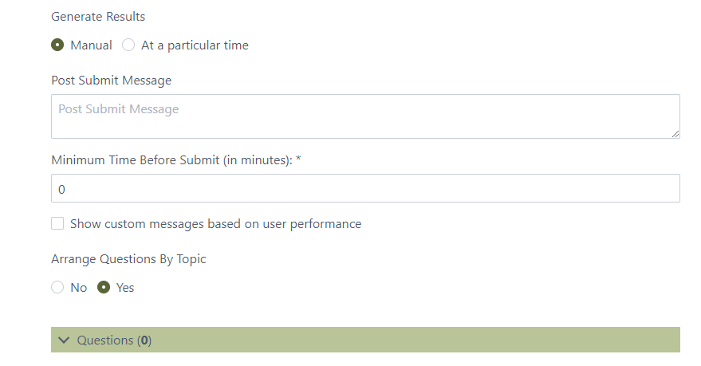Image resolution: width=701 pixels, height=366 pixels.
Task: Click the 'At a particular time' label text
Action: coord(195,45)
